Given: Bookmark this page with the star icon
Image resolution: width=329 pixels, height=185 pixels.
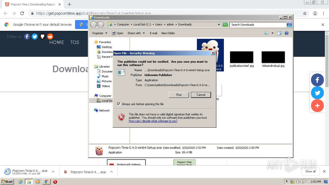Looking at the screenshot, I should click(x=305, y=13).
